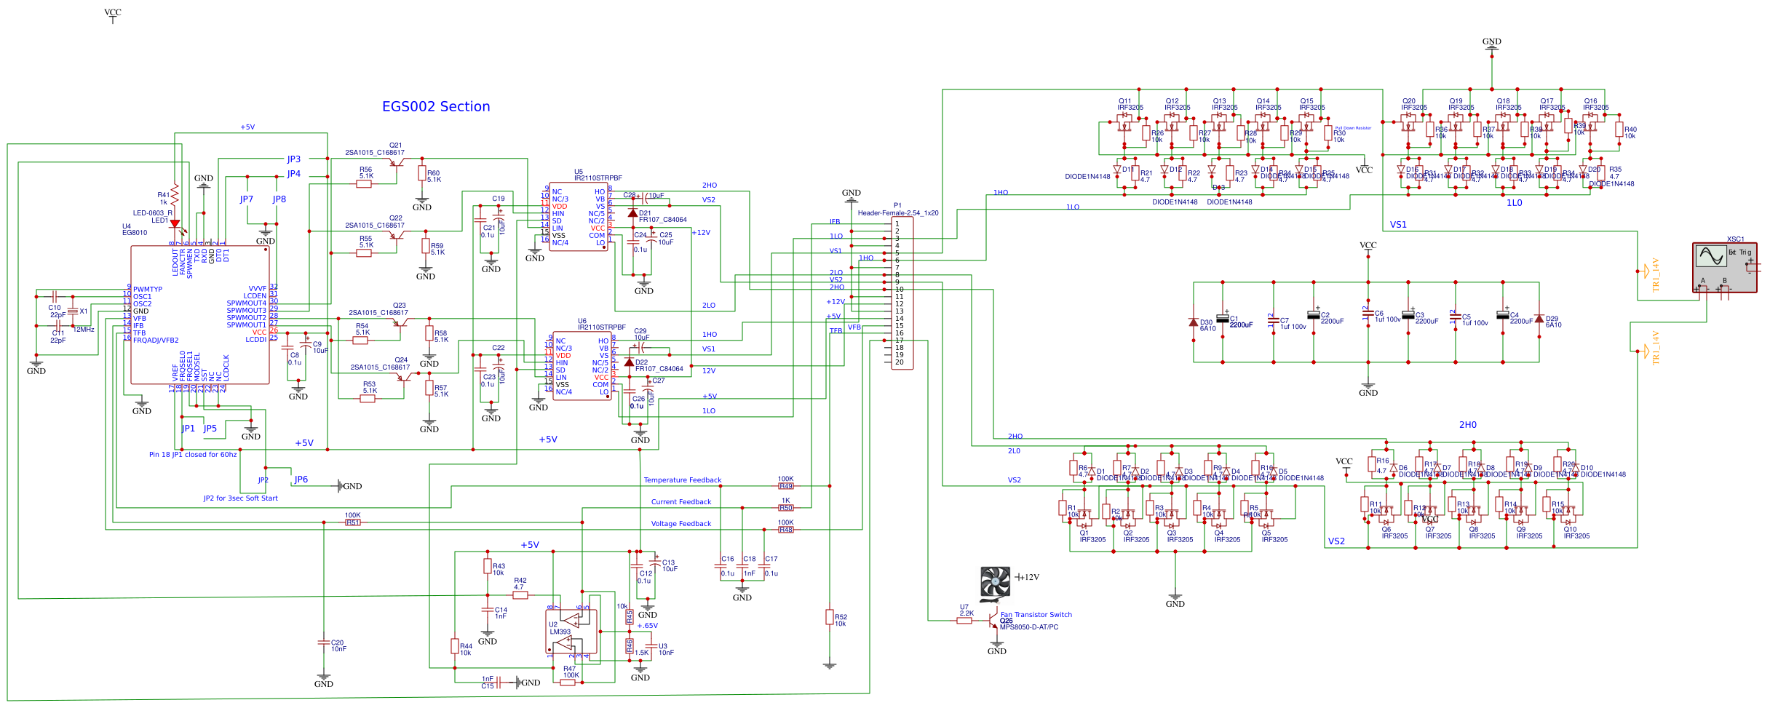Select the JP3 jumper label
This screenshot has height=708, width=1770.
(x=293, y=159)
